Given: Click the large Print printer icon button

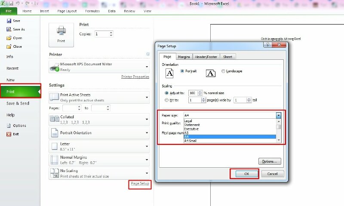Looking at the screenshot, I should 61,34.
